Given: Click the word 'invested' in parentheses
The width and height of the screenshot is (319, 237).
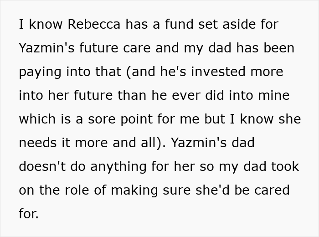Looking at the screenshot, I should click(x=218, y=72).
